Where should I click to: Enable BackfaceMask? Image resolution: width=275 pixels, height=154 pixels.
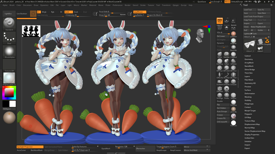pos(36,150)
